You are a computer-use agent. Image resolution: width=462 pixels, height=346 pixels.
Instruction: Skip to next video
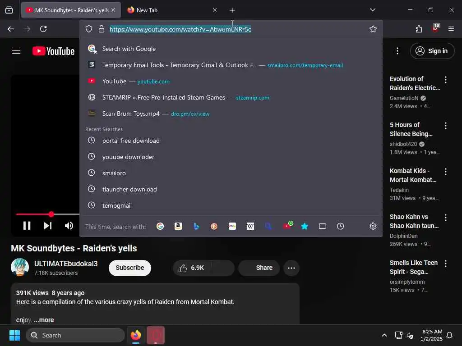coord(48,226)
